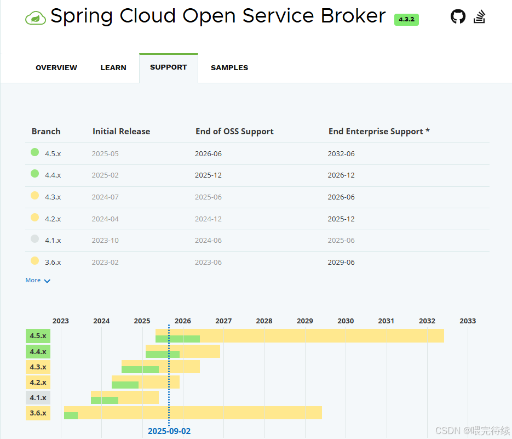Viewport: 512px width, 439px height.
Task: Click the 4.3.x label in timeline chart
Action: (38, 367)
